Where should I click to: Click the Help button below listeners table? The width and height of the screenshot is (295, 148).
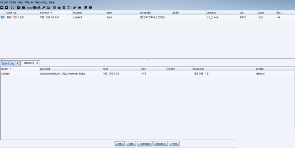point(174,144)
